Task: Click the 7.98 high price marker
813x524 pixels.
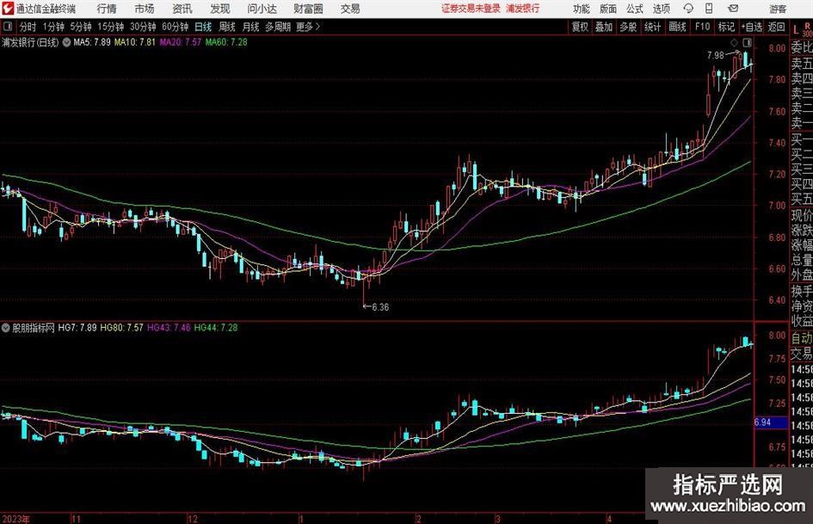Action: coord(716,55)
